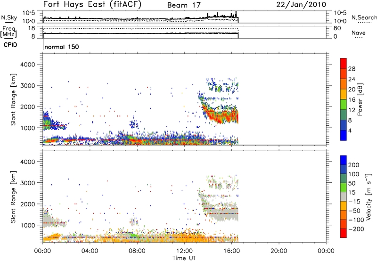Click the 'Time UT' axis title
The width and height of the screenshot is (377, 261).
184,258
